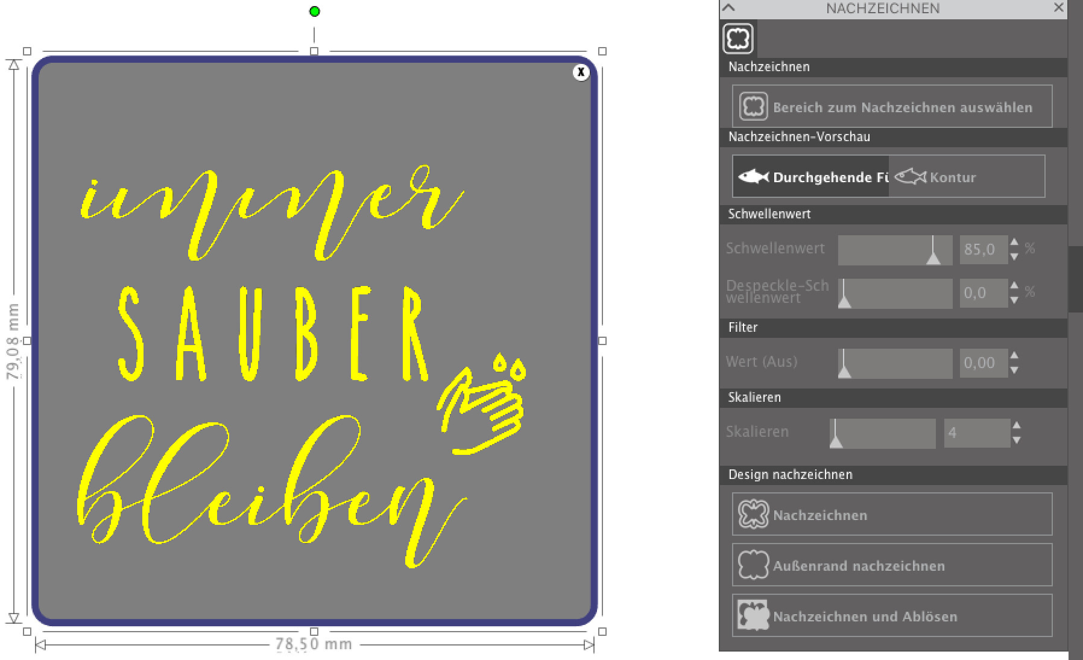
Task: Select the solid fill fish icon
Action: [754, 177]
